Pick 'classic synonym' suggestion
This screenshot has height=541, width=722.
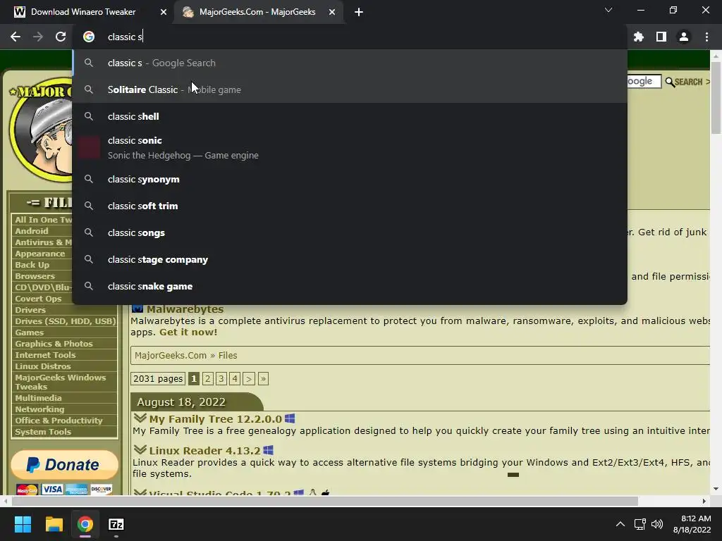[x=350, y=180]
